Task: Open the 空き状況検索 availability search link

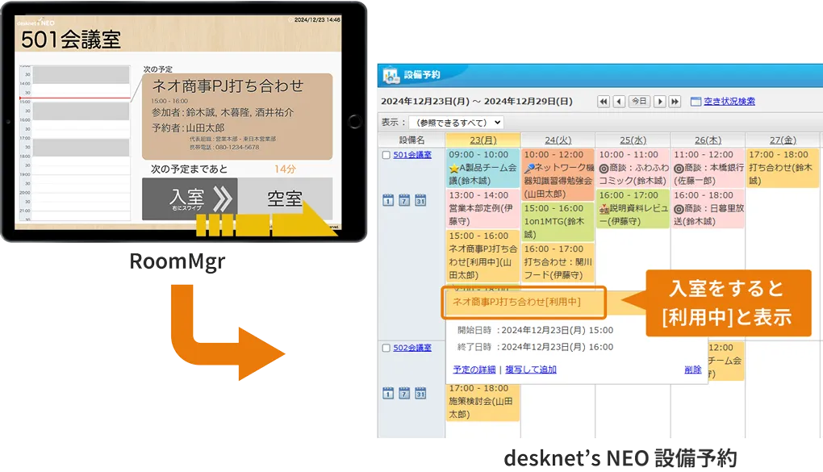Action: pos(729,102)
